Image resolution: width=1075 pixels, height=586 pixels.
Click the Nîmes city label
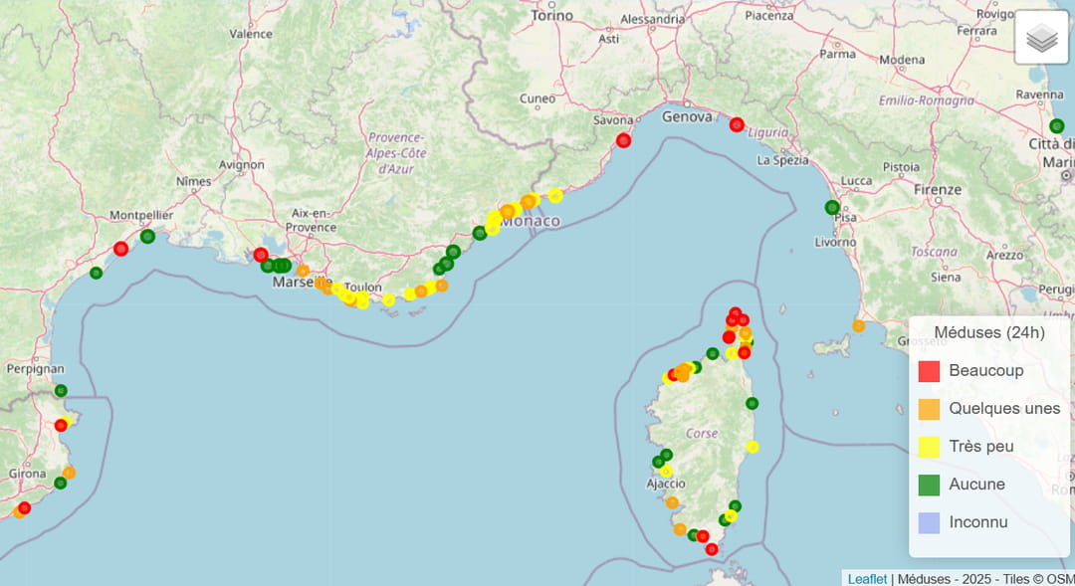193,182
